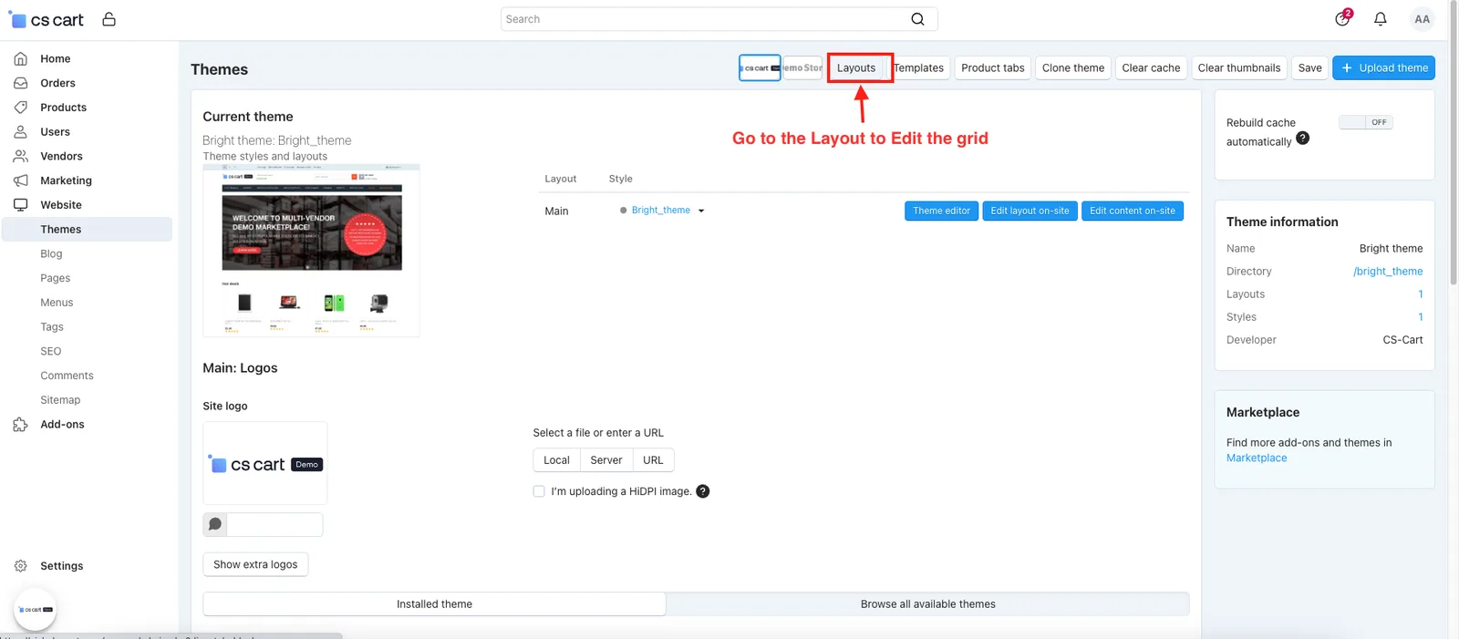Viewport: 1459px width, 639px height.
Task: Toggle Rebuild cache automatically switch
Action: [1365, 122]
